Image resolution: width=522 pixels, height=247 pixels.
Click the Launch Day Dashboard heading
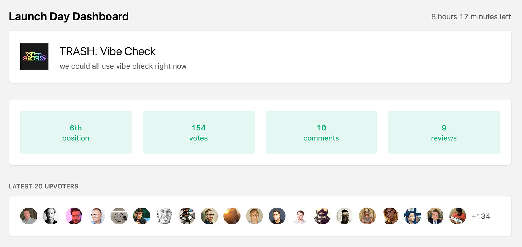point(69,16)
